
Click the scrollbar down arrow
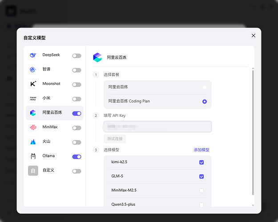(x=253, y=206)
